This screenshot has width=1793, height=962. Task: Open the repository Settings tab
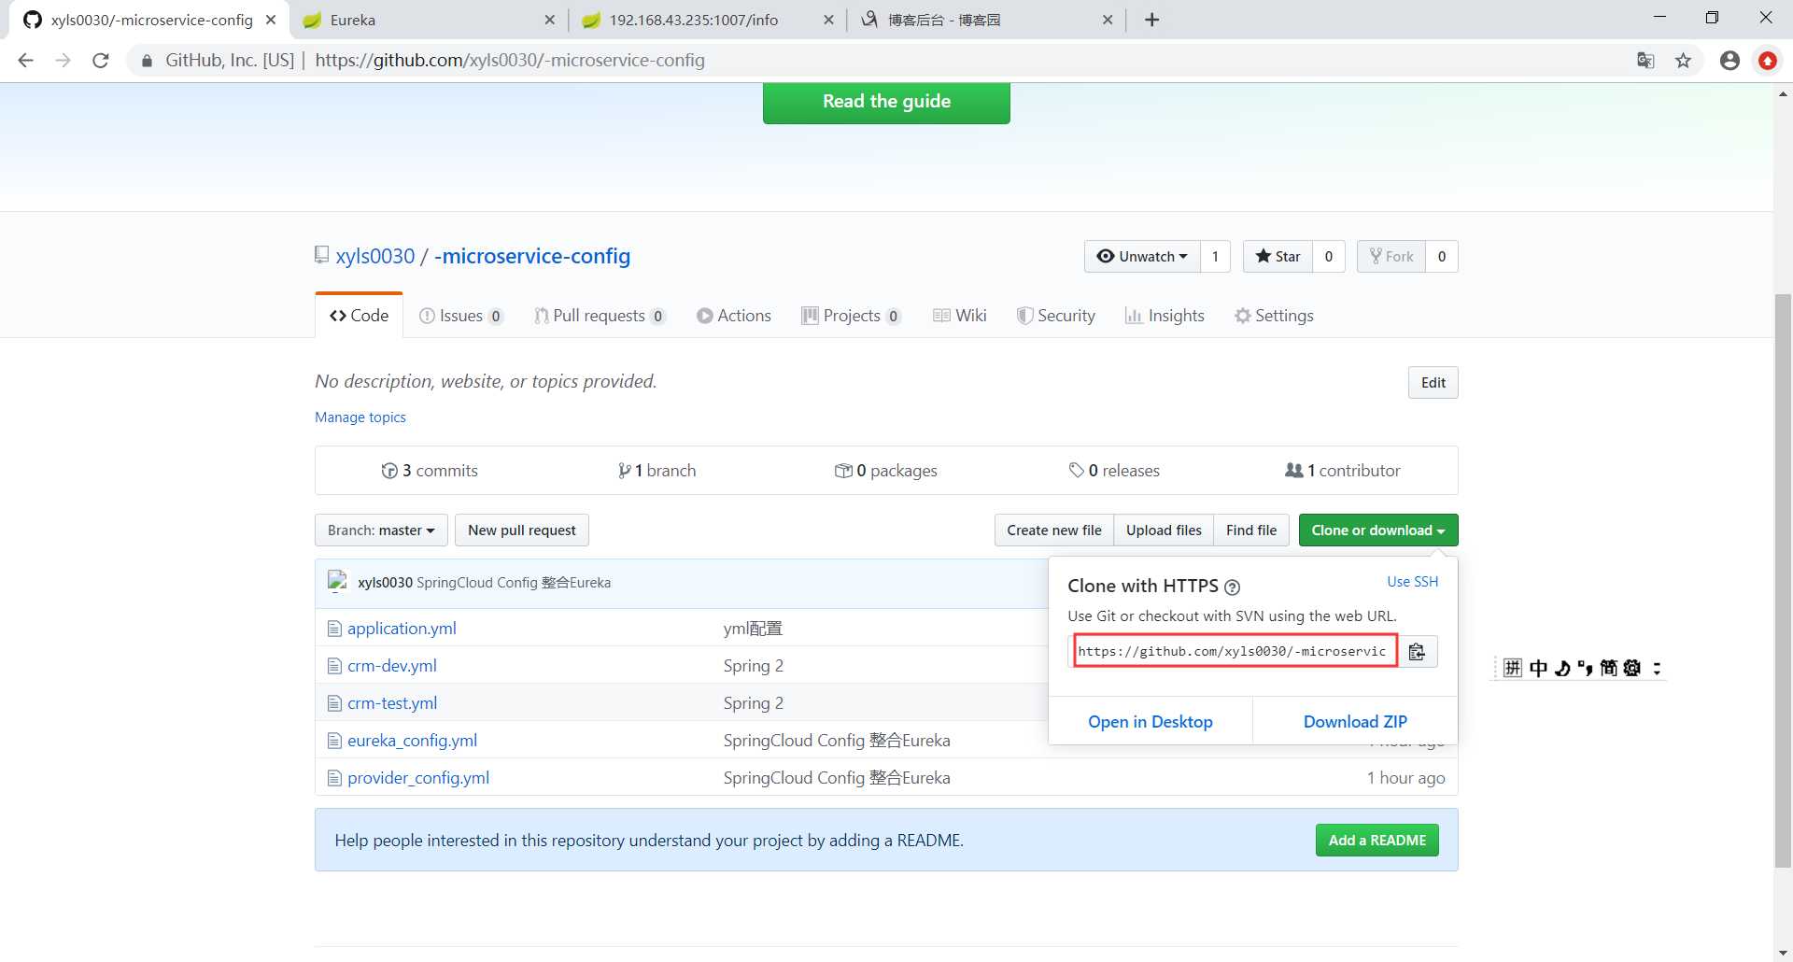click(1274, 316)
